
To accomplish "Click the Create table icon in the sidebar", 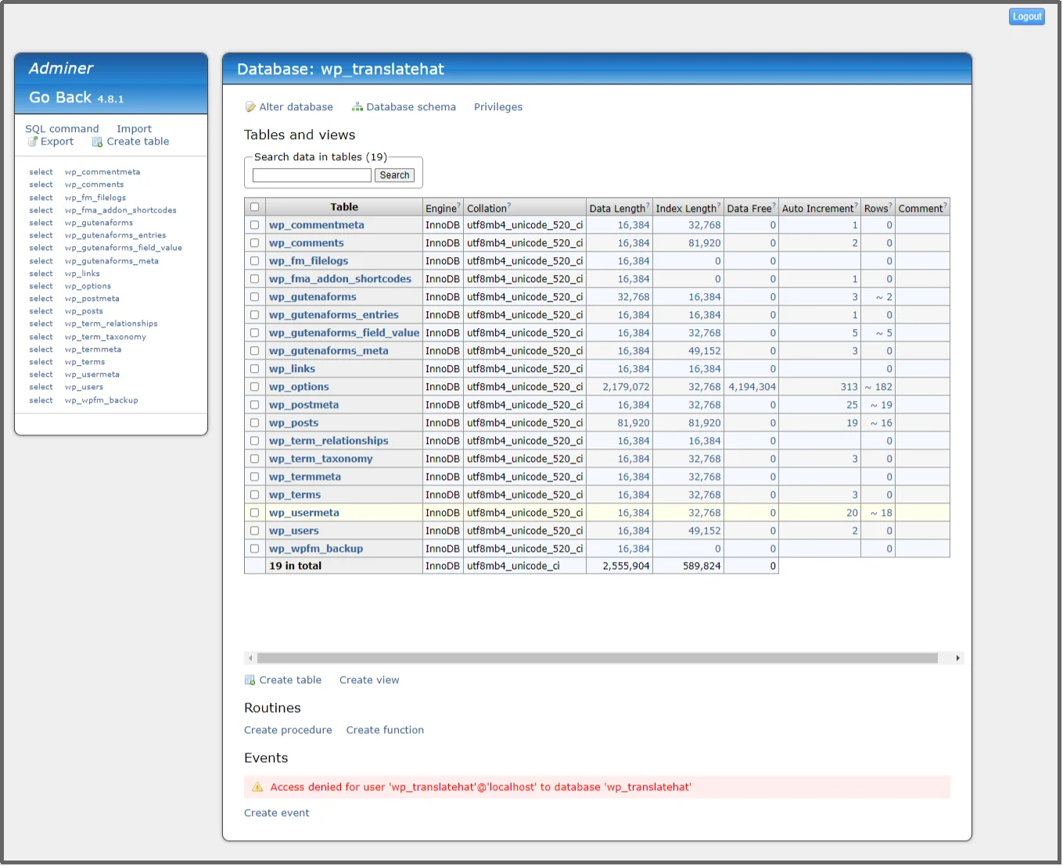I will click(x=98, y=141).
